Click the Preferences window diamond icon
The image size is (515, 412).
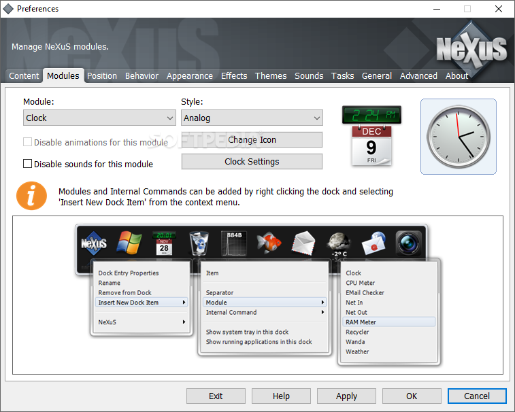point(8,9)
